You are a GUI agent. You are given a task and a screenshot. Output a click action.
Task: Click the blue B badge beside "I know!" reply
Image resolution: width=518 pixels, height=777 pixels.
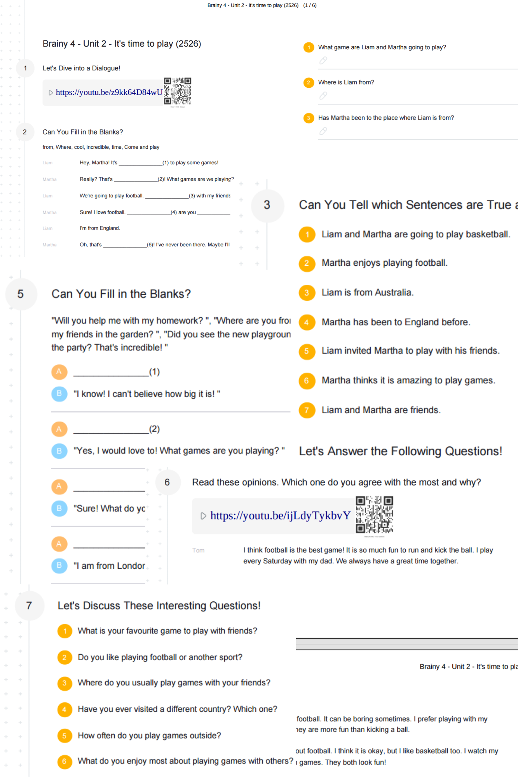59,394
